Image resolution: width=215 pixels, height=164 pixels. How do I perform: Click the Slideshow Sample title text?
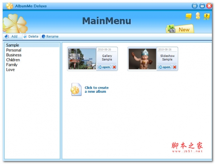tap(167, 58)
